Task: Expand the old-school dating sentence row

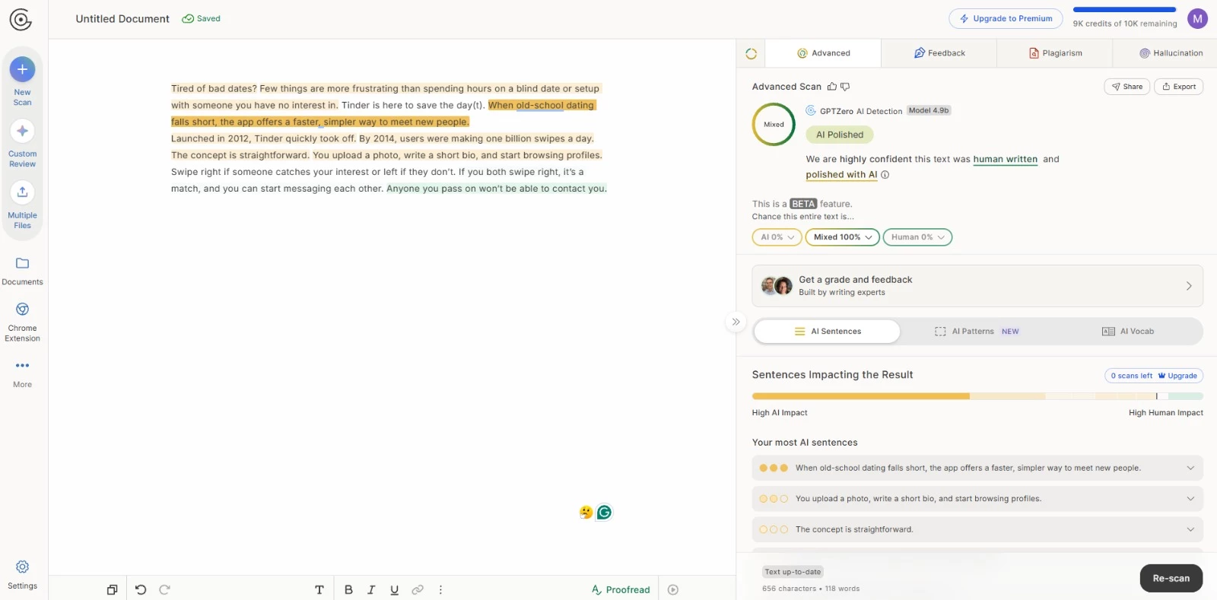Action: pyautogui.click(x=977, y=468)
